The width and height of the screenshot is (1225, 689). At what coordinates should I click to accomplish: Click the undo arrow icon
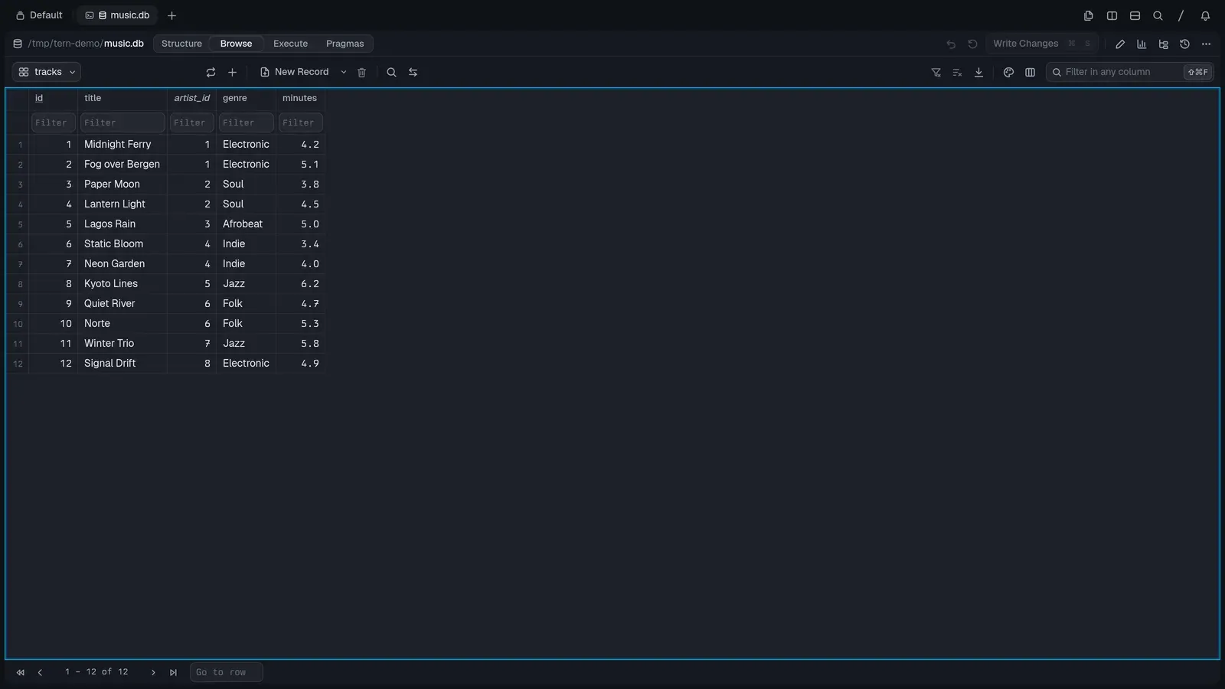(x=951, y=44)
